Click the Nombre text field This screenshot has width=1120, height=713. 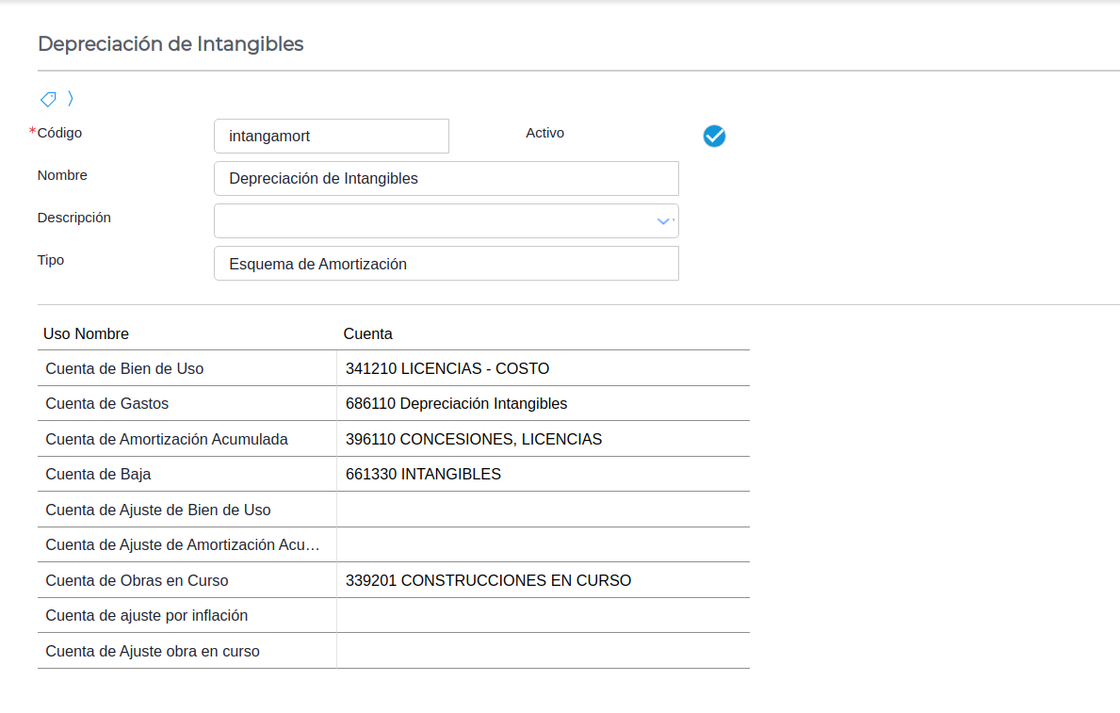446,178
